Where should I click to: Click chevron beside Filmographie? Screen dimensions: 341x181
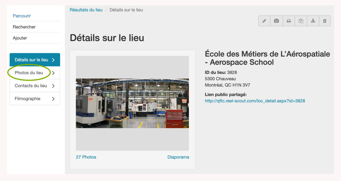coord(53,99)
